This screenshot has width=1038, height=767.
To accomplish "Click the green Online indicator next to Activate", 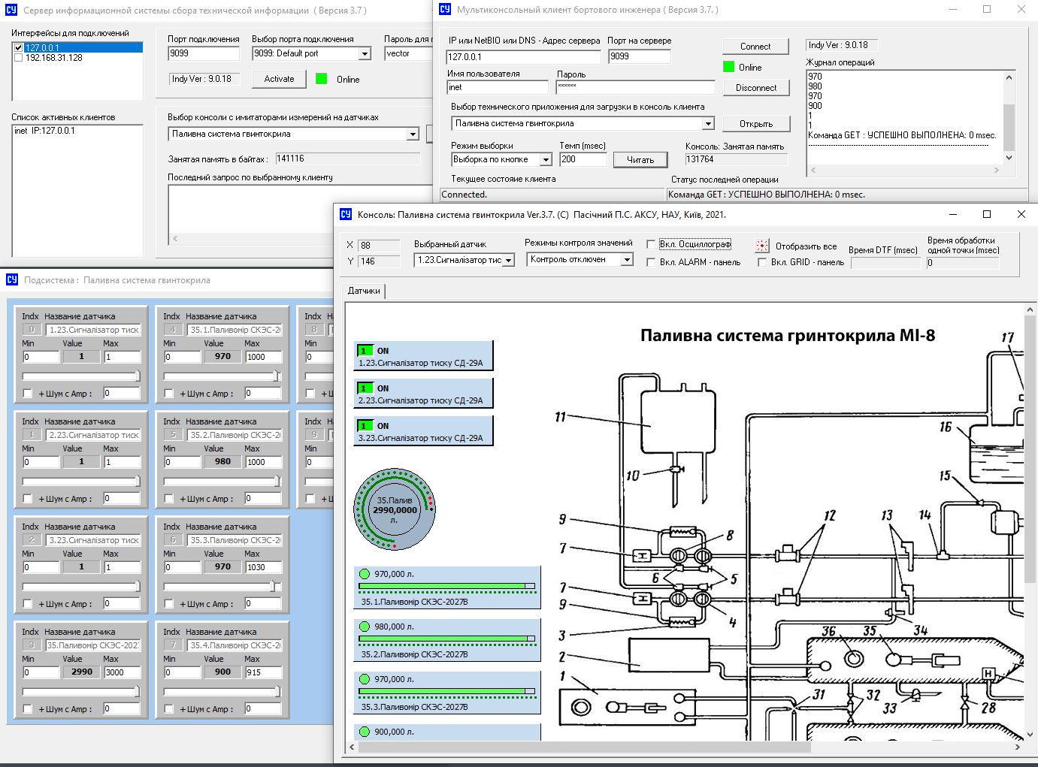I will (x=322, y=79).
